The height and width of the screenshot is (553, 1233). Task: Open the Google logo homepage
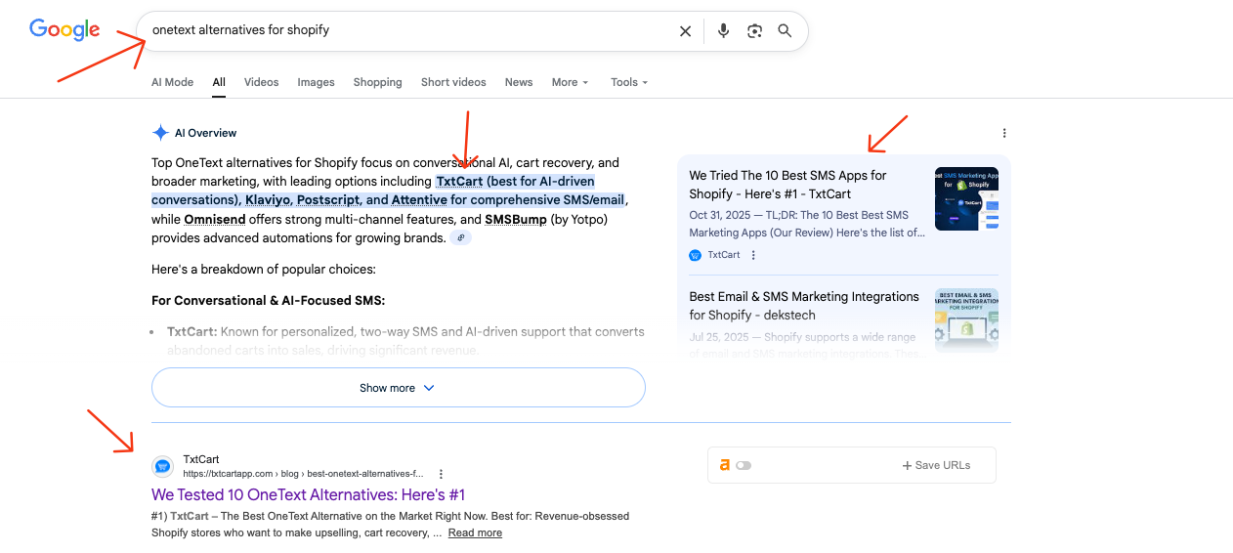[64, 30]
